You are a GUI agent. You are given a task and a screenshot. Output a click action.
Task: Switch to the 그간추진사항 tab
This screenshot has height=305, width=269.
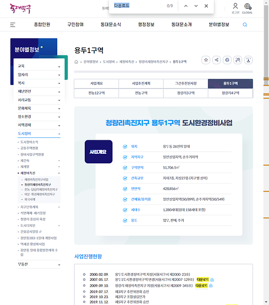(186, 84)
